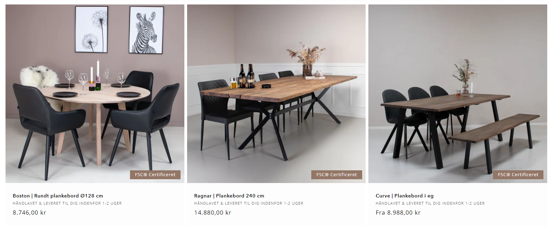
Task: Select the 8.746,00 kr price
Action: pos(29,213)
